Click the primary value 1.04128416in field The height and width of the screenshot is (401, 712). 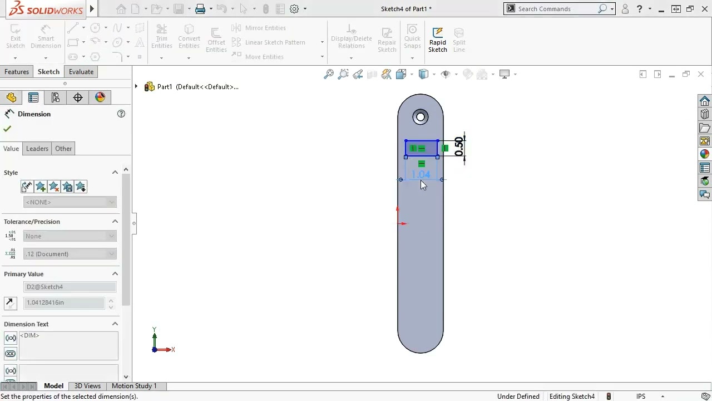coord(65,302)
